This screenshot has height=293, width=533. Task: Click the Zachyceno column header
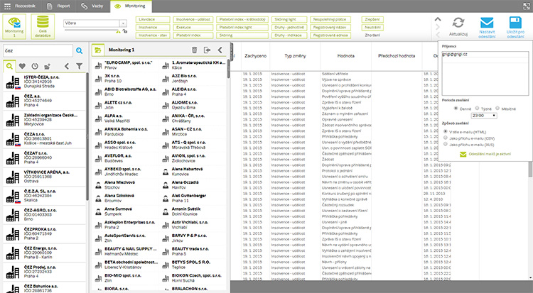[x=255, y=56]
